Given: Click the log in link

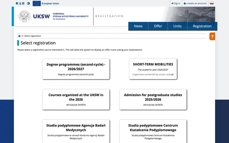Looking at the screenshot, I should (176, 3).
